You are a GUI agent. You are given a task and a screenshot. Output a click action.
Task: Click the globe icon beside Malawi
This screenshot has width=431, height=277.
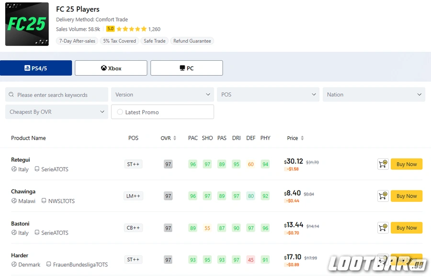(x=14, y=200)
